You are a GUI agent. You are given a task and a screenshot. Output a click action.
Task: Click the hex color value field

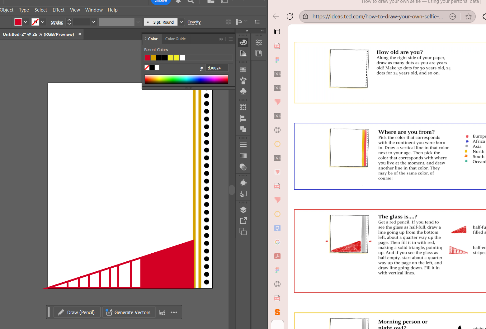(217, 68)
